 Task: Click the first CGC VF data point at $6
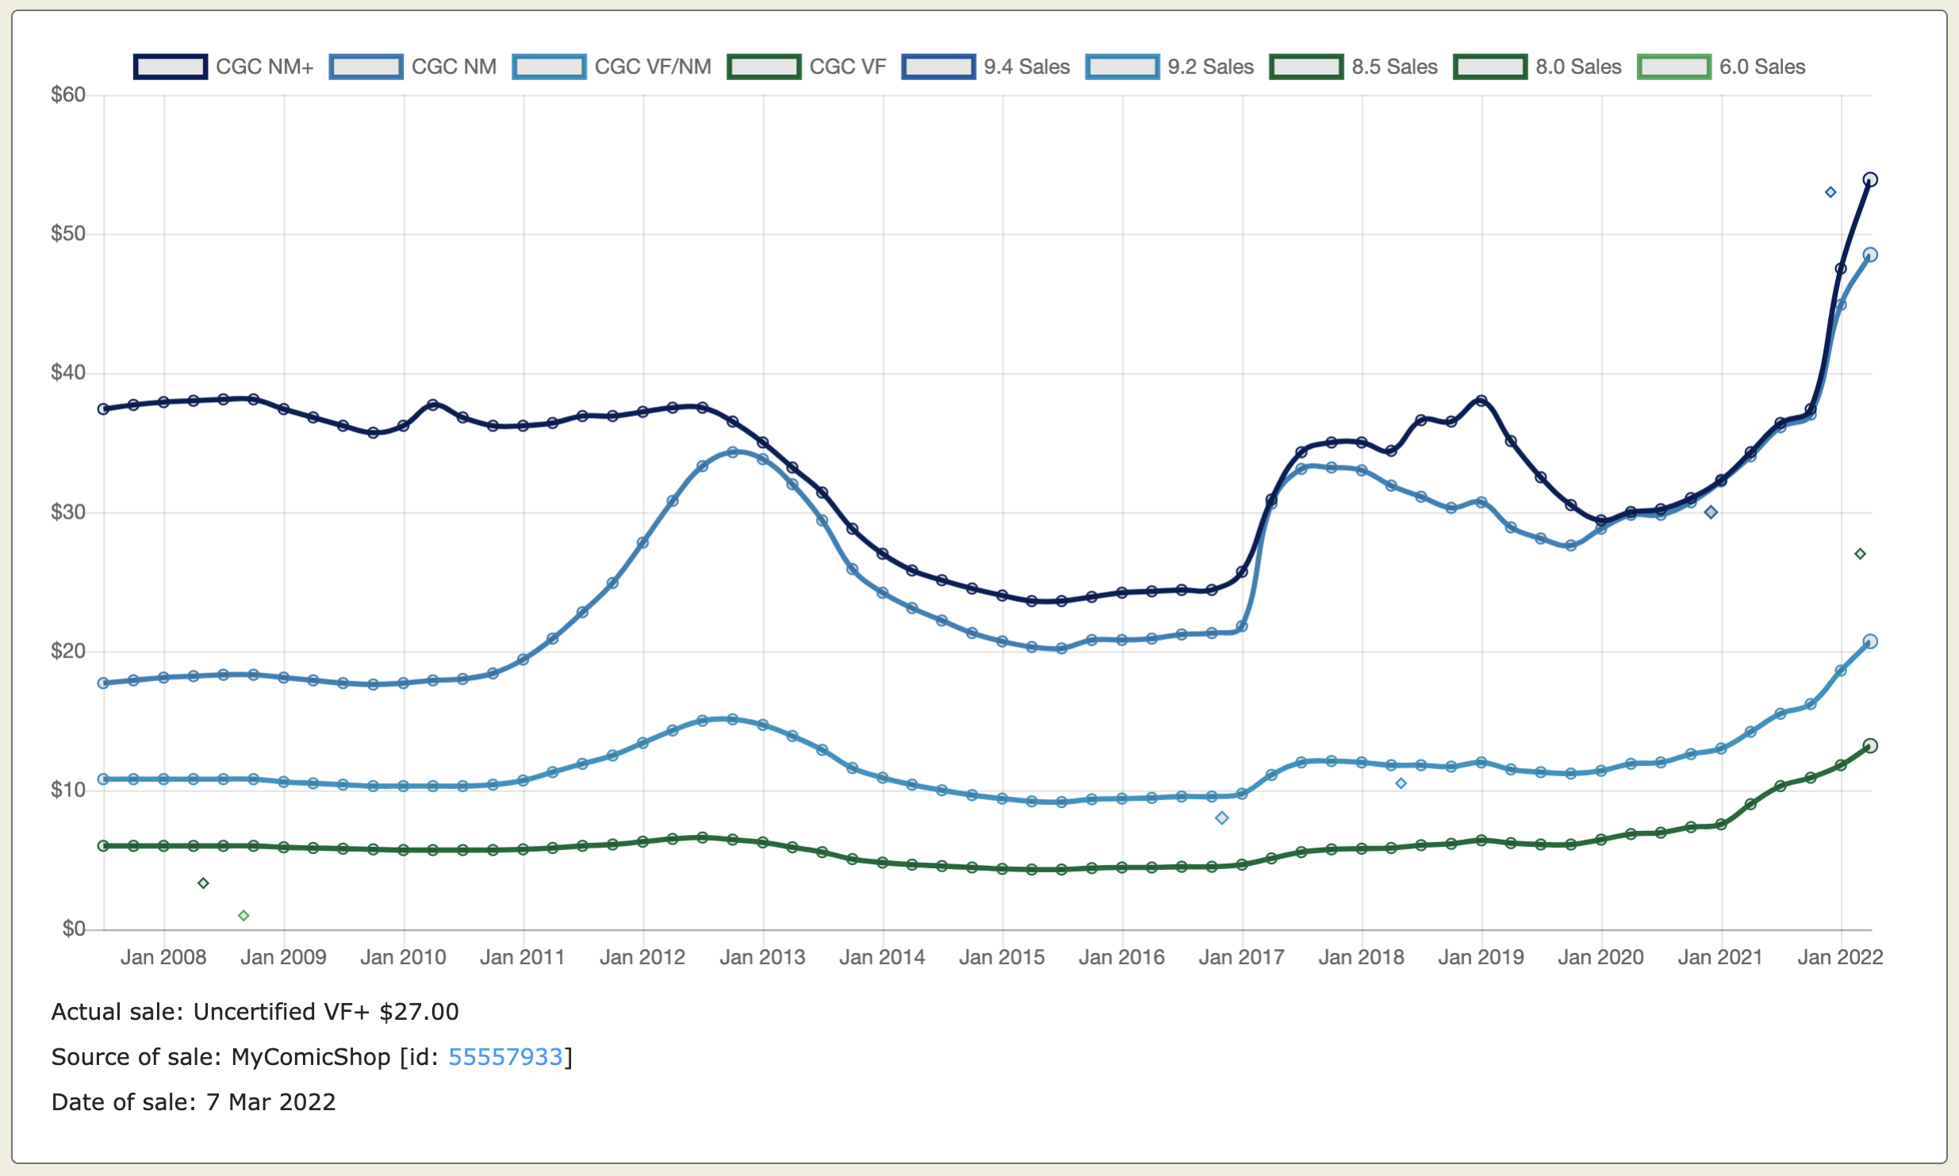point(103,846)
